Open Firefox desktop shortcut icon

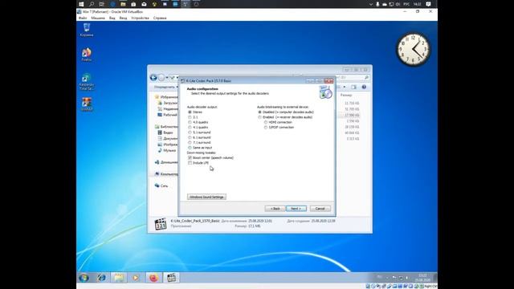pyautogui.click(x=87, y=55)
